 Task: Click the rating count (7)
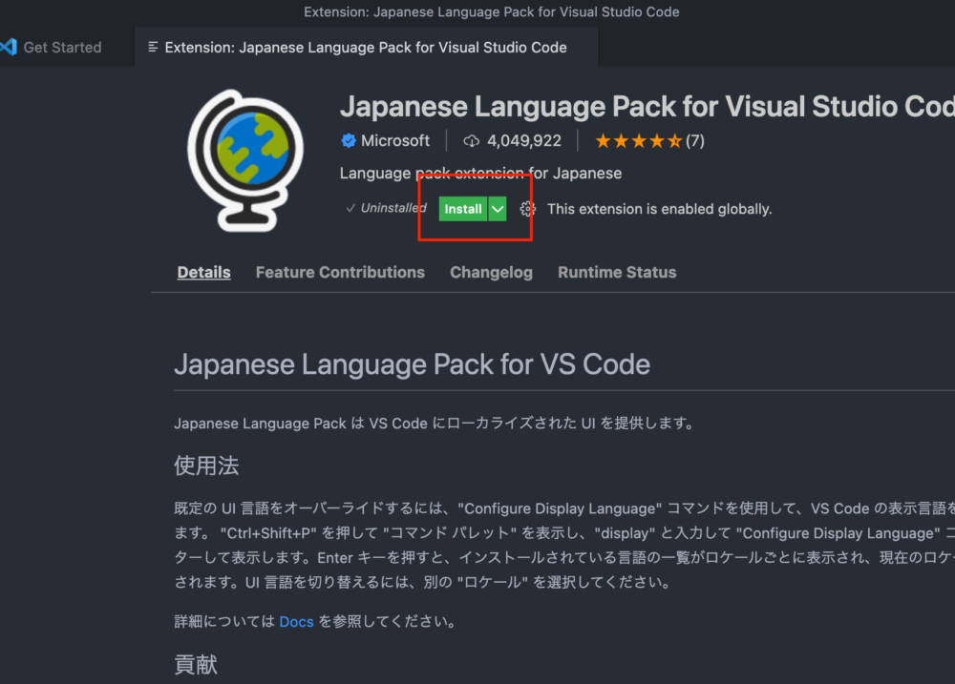click(694, 141)
